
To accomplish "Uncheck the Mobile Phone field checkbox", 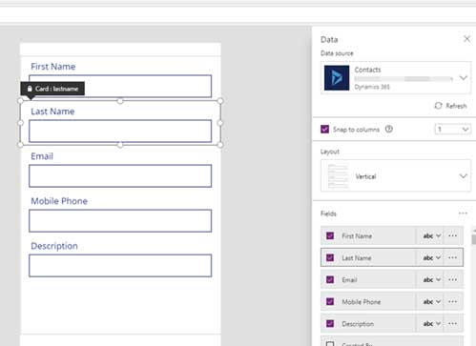I will pyautogui.click(x=330, y=301).
